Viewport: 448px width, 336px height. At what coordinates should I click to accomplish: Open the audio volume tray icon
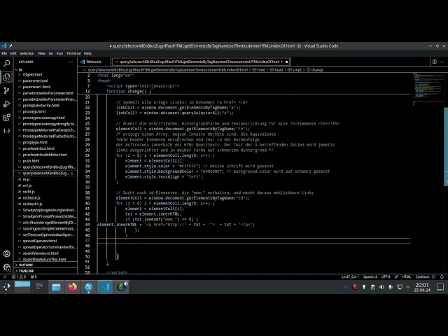pyautogui.click(x=381, y=287)
